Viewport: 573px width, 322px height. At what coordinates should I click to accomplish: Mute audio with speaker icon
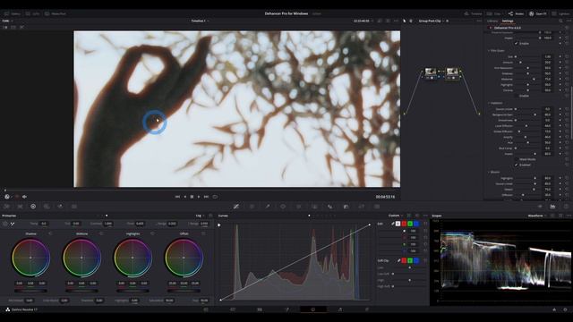24,197
